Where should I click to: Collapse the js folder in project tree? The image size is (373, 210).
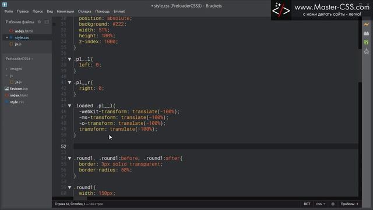pos(6,75)
